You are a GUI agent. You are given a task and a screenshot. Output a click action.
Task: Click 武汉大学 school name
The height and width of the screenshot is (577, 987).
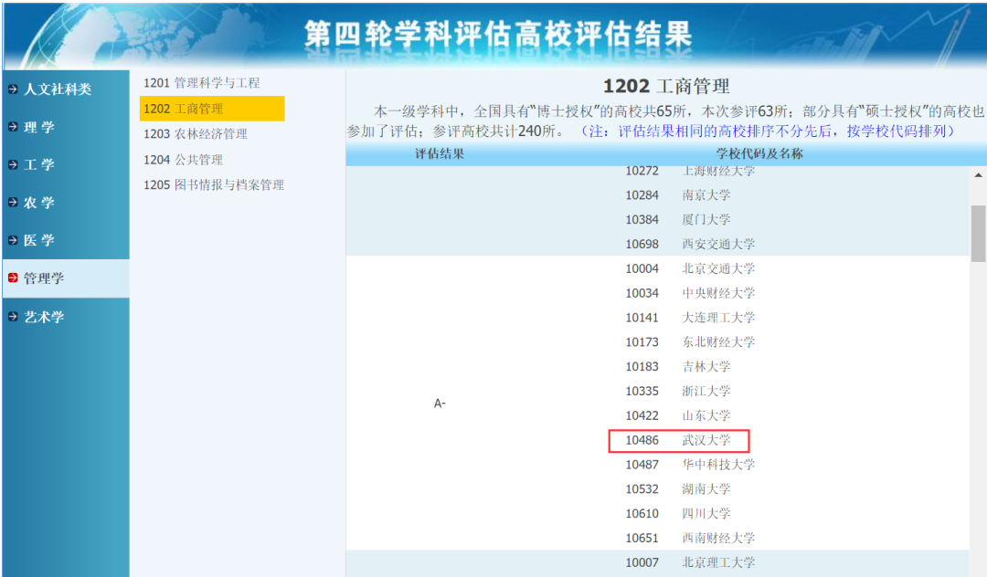coord(706,440)
